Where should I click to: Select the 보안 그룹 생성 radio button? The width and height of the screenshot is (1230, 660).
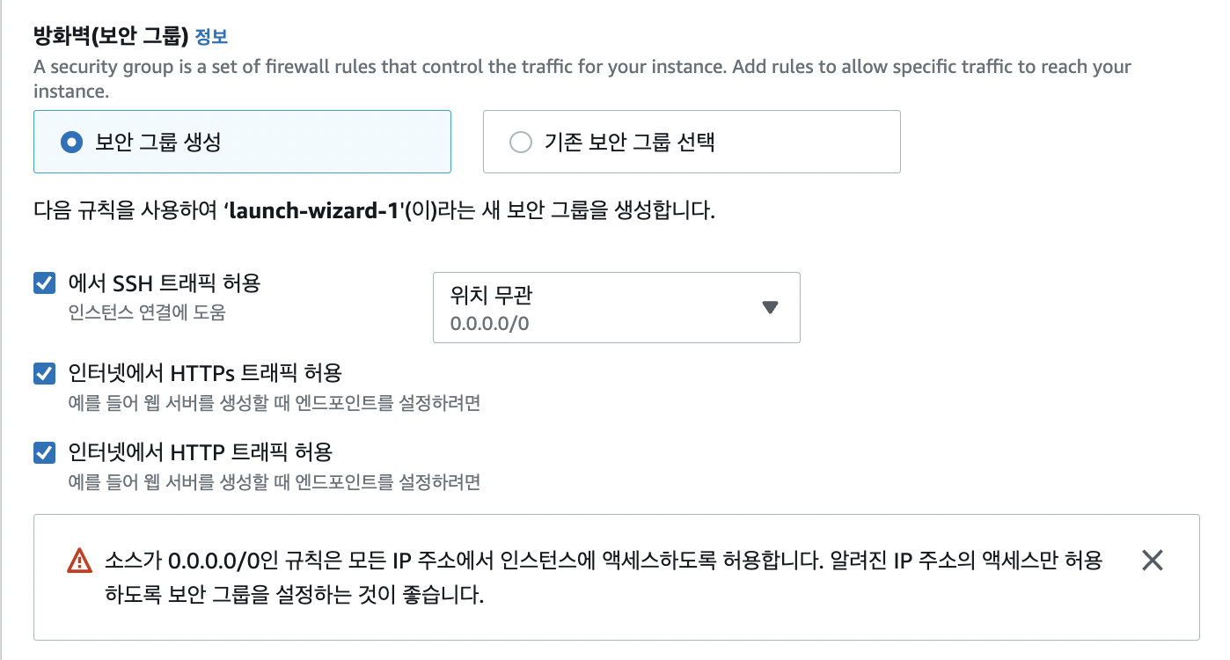tap(72, 142)
